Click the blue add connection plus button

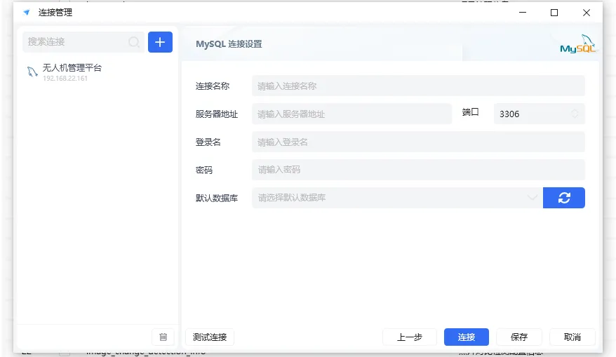160,42
